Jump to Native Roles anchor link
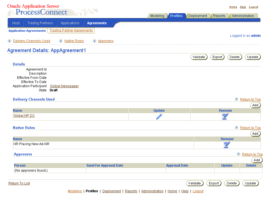The image size is (265, 219). (x=74, y=41)
